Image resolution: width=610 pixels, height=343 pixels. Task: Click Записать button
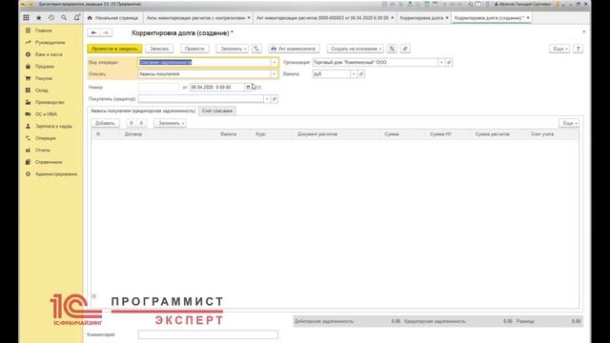pyautogui.click(x=159, y=49)
